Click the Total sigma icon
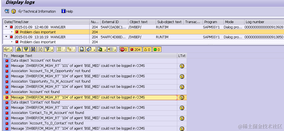The image size is (284, 131). coord(59,49)
